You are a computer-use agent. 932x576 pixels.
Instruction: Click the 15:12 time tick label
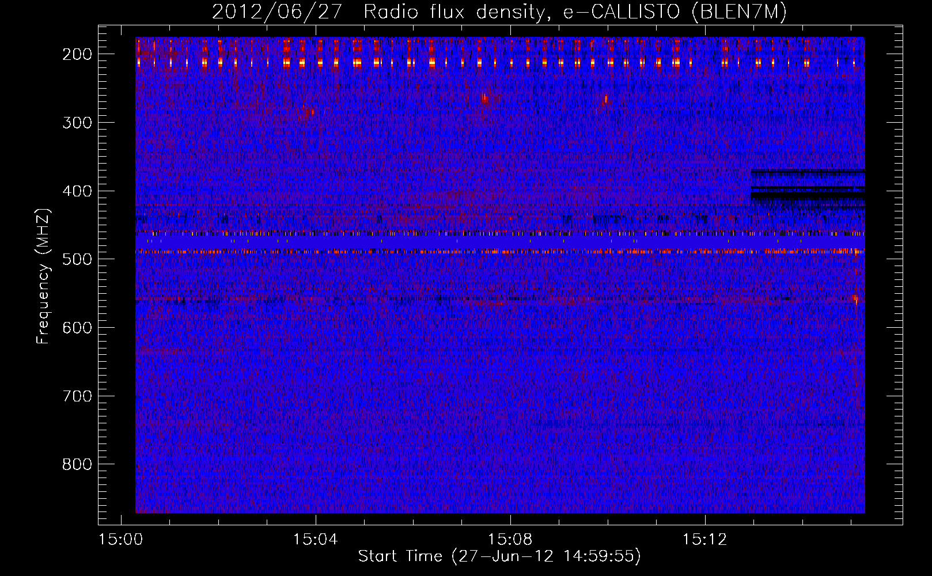(705, 540)
